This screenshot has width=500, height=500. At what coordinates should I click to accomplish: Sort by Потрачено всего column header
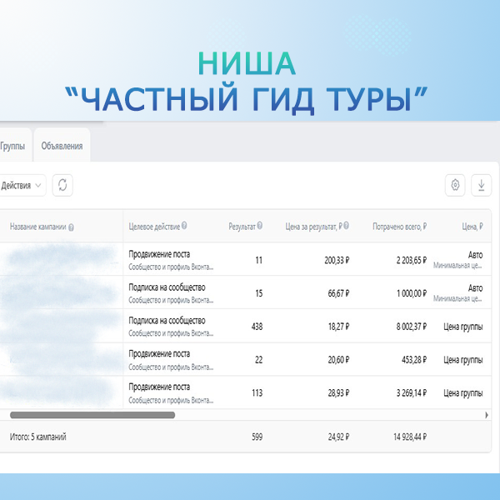pyautogui.click(x=399, y=227)
